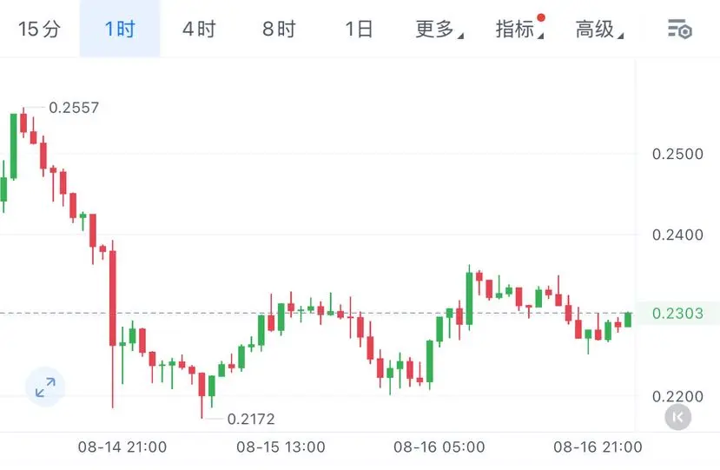Click the 0.2500 price axis label

pos(677,154)
